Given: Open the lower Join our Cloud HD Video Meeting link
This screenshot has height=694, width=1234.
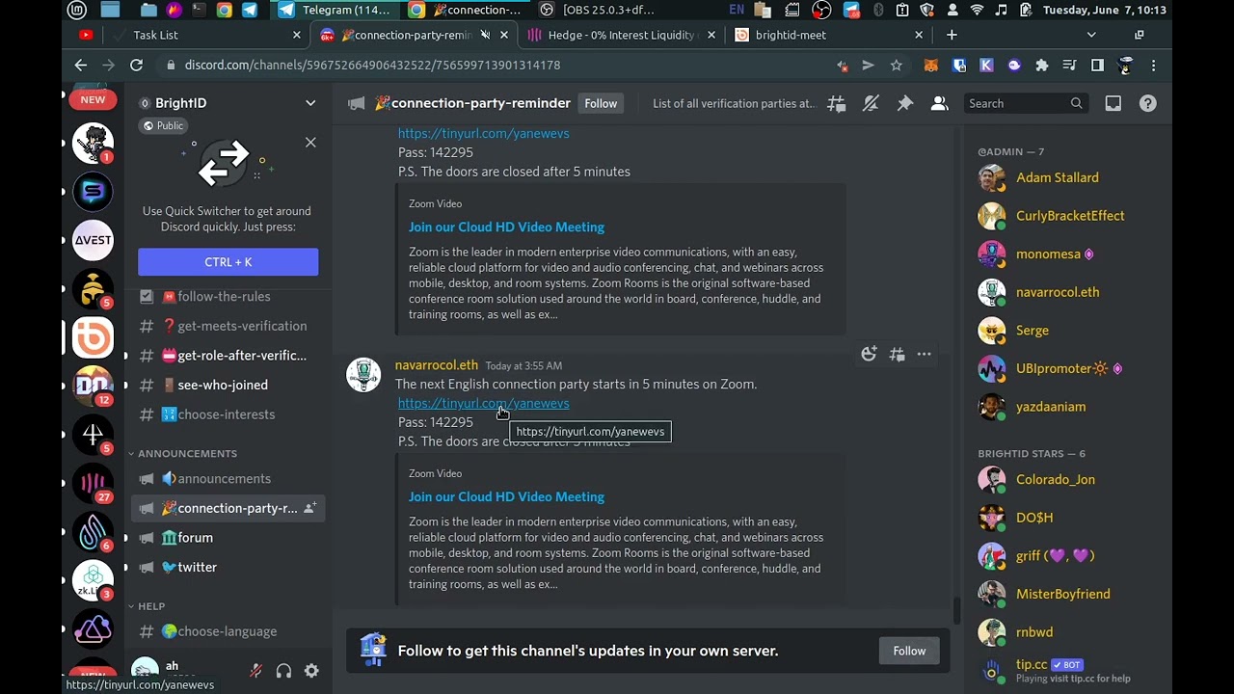Looking at the screenshot, I should (x=506, y=496).
